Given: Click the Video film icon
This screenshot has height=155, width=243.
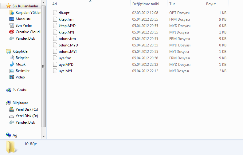Looking at the screenshot, I should click(12, 77).
